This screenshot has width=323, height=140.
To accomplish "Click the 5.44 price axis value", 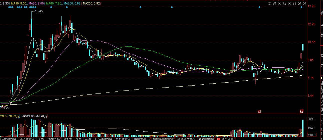I will pos(311,95).
